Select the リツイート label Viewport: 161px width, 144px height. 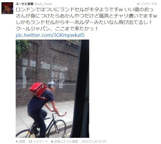[41, 141]
